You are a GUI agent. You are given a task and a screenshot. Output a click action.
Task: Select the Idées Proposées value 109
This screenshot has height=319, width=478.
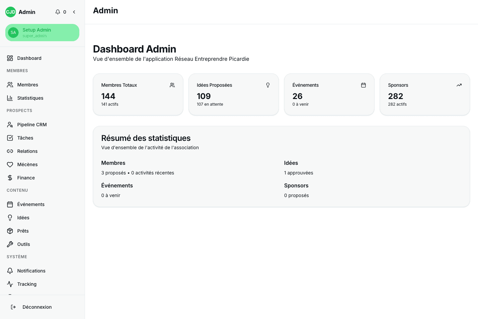tap(204, 96)
